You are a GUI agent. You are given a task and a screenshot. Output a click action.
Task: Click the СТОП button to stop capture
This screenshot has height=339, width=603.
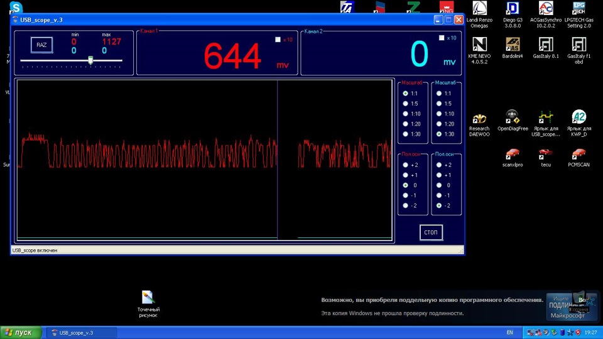pos(431,233)
